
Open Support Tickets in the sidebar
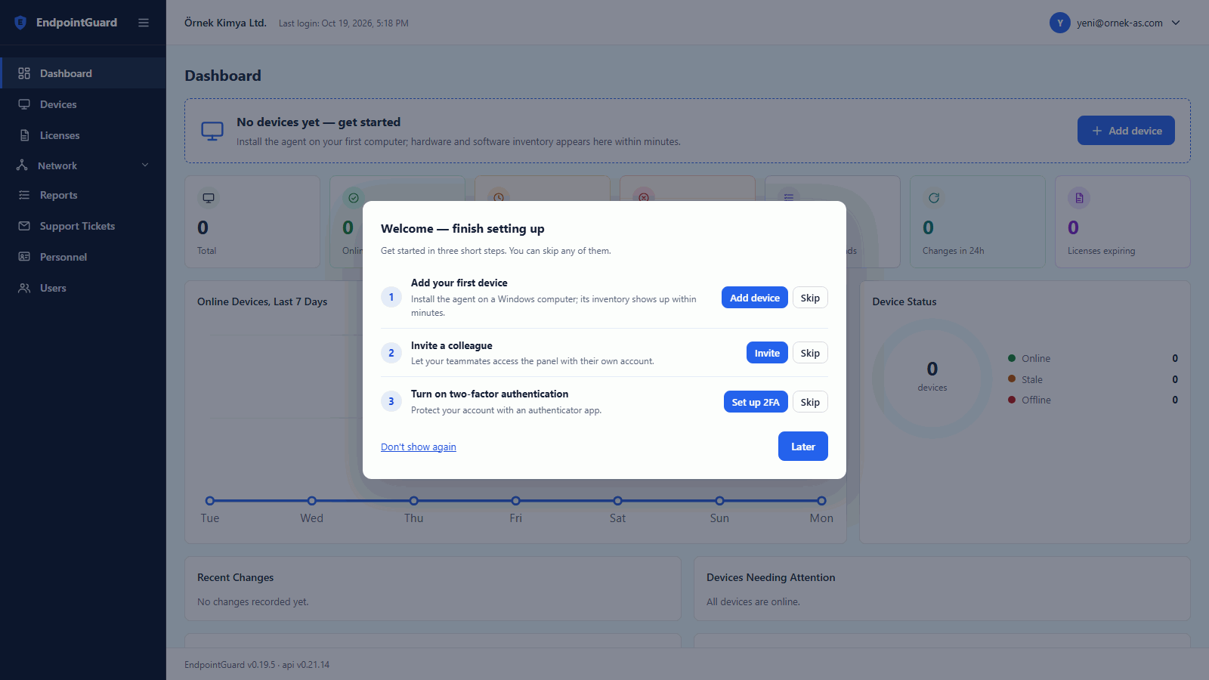click(83, 226)
